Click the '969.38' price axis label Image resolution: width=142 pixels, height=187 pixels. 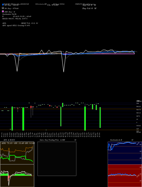click(138, 107)
